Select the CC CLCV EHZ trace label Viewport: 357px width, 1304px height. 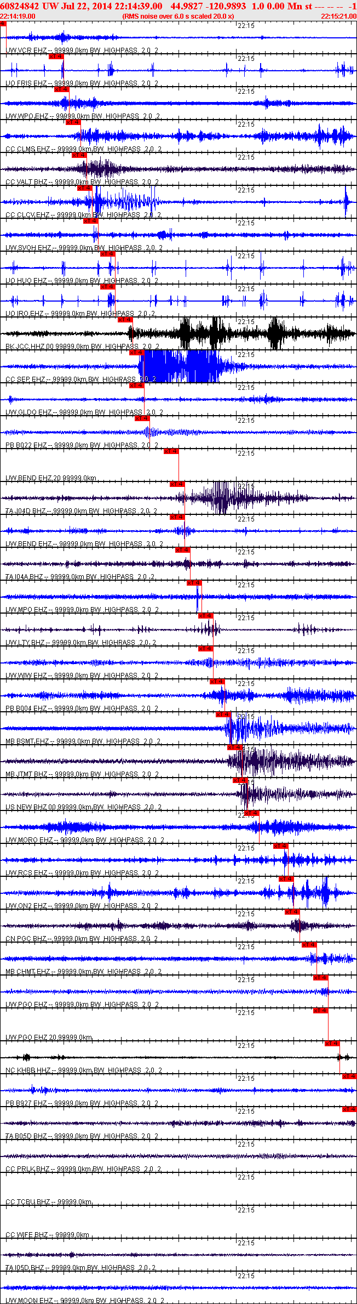(x=83, y=215)
